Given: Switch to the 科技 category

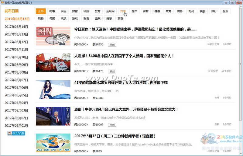Looking at the screenshot, I should [x=86, y=11].
